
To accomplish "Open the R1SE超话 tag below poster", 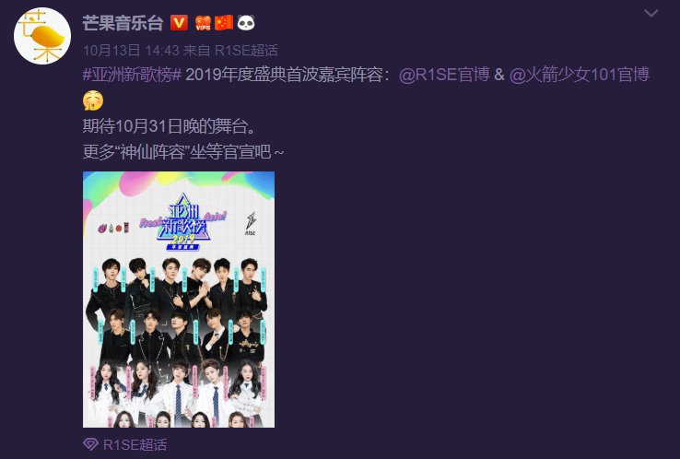I will click(x=135, y=444).
